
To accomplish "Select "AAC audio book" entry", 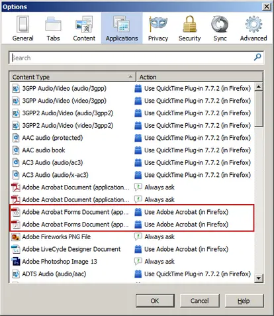I will pos(44,150).
